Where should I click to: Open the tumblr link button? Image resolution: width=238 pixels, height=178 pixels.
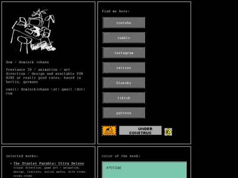(124, 38)
